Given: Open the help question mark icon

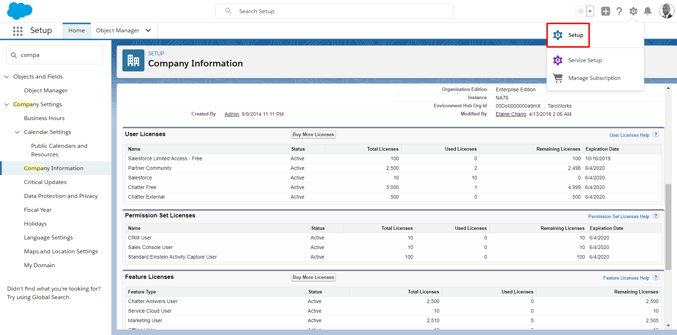Looking at the screenshot, I should [x=619, y=11].
